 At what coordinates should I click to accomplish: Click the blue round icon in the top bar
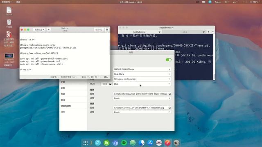pos(210,2)
